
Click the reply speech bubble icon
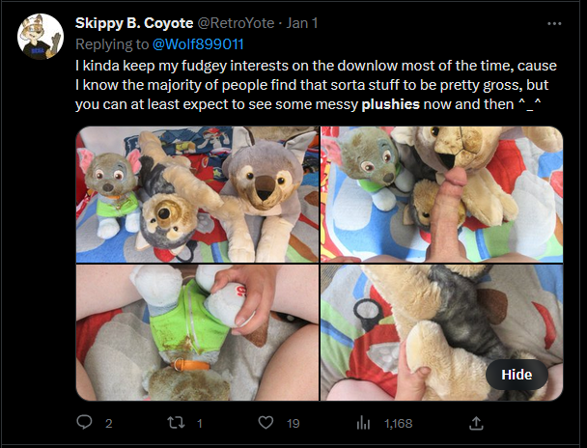[x=84, y=423]
